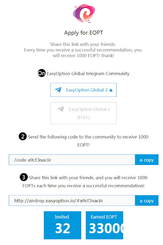Click the colorful EasyOption swirl logo
Viewport: 163px width, 245px height.
tap(84, 13)
